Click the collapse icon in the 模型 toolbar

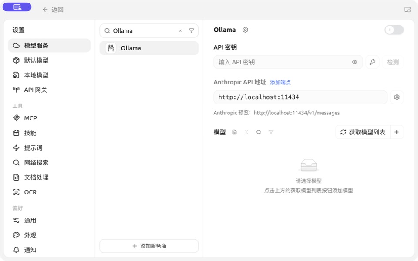pyautogui.click(x=246, y=132)
